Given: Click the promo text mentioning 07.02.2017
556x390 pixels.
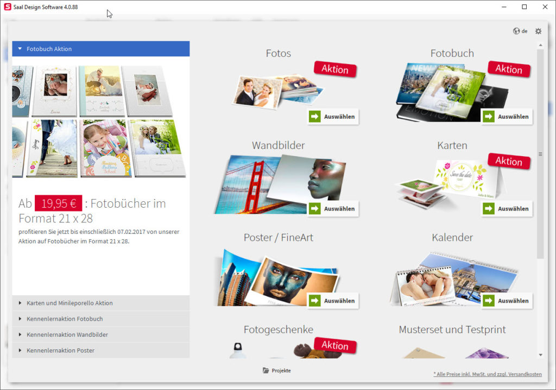Looking at the screenshot, I should (x=99, y=236).
